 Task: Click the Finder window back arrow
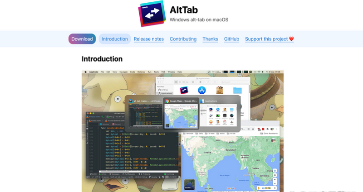158,82
